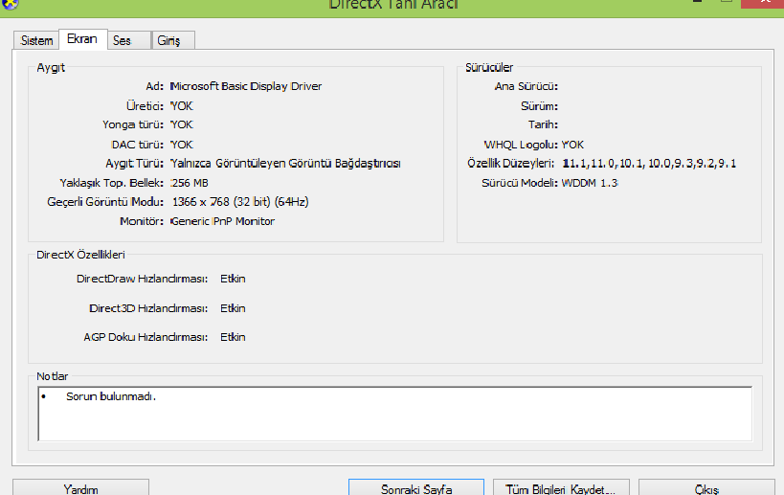Click 'Yalnızca Görüntüleyen Görüntü Bağdaştırıcısı' text
The width and height of the screenshot is (784, 495).
285,164
